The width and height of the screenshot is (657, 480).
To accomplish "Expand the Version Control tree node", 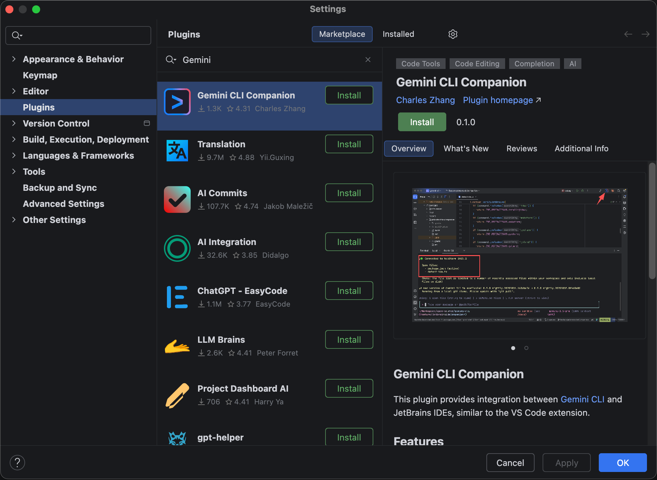I will tap(14, 124).
